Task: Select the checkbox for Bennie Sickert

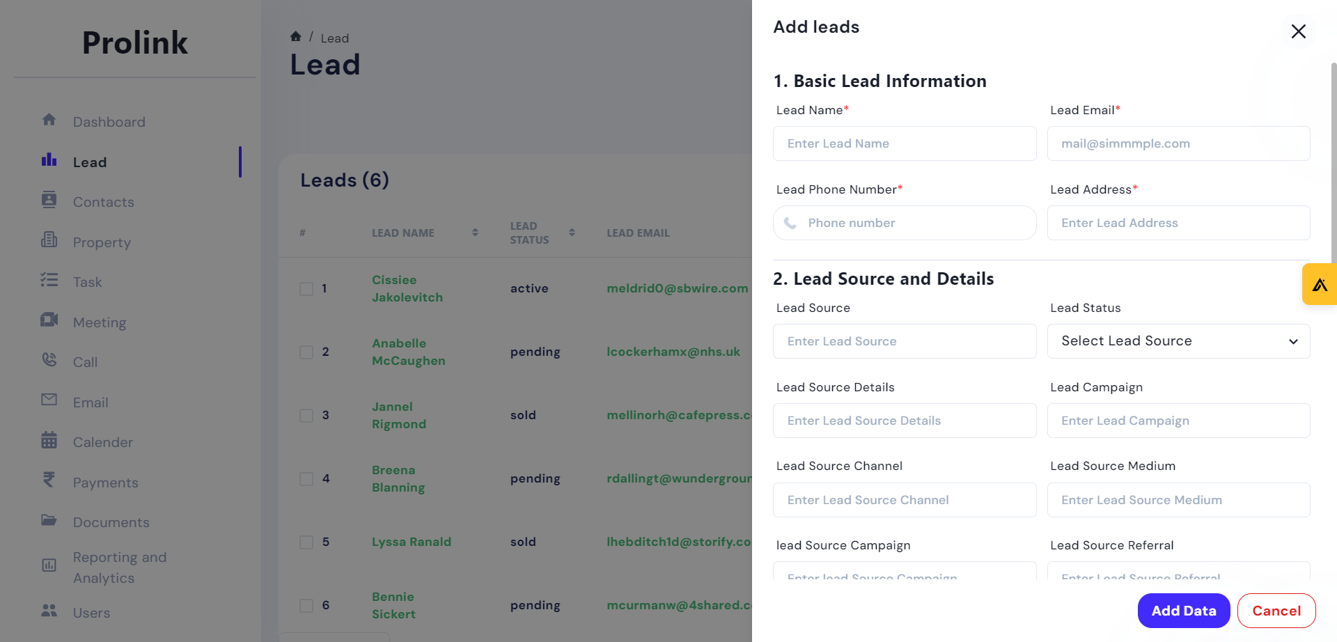Action: [x=306, y=605]
